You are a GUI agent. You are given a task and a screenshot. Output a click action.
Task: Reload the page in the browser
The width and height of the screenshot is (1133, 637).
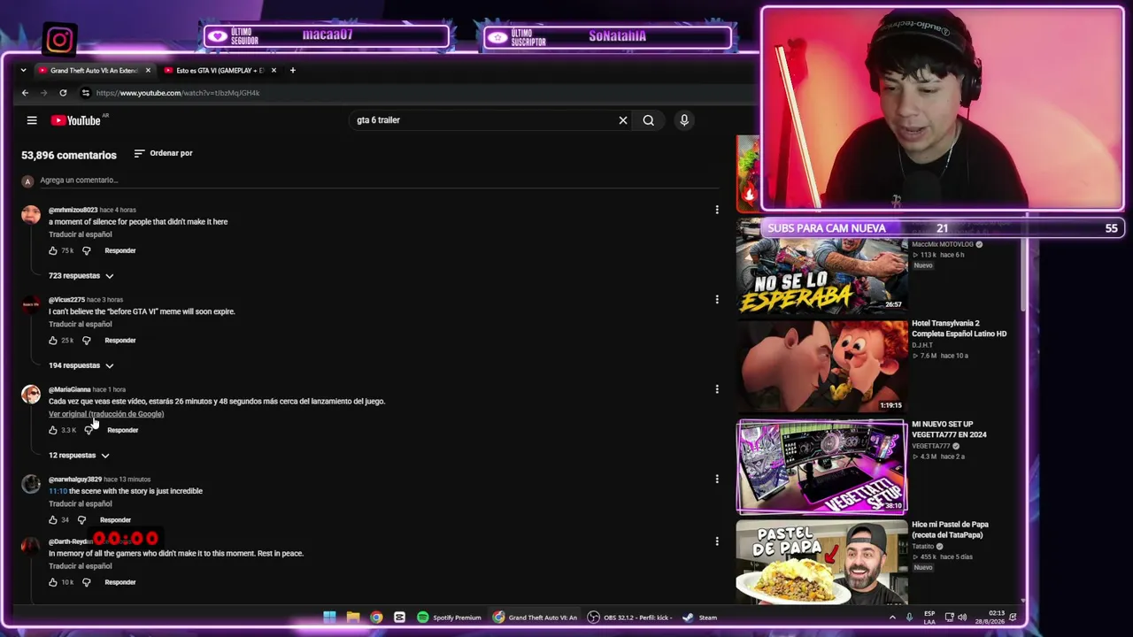click(63, 93)
